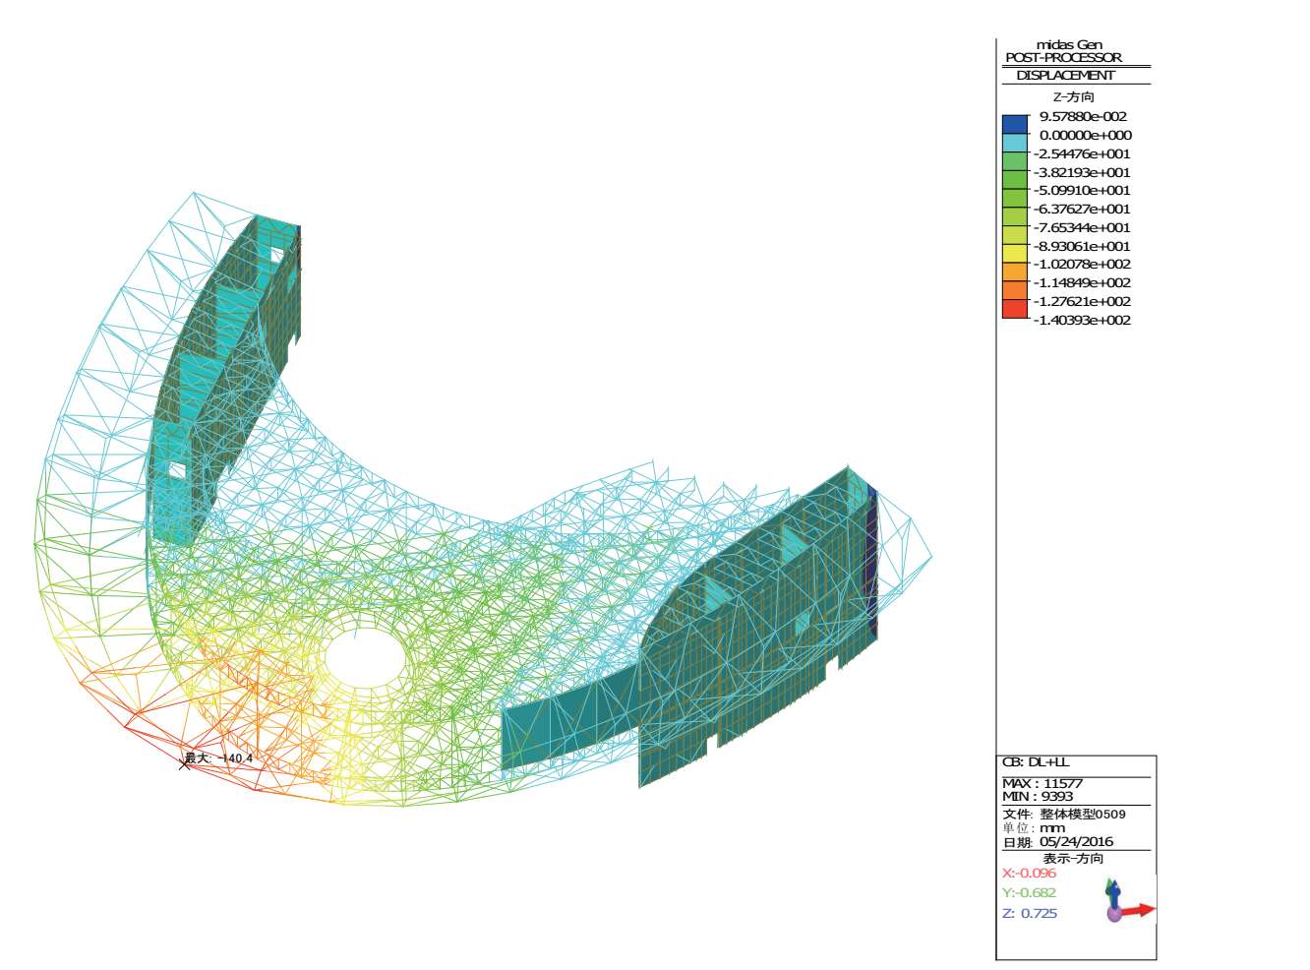Image resolution: width=1310 pixels, height=970 pixels.
Task: Select the dark blue legend color swatch
Action: [1014, 125]
